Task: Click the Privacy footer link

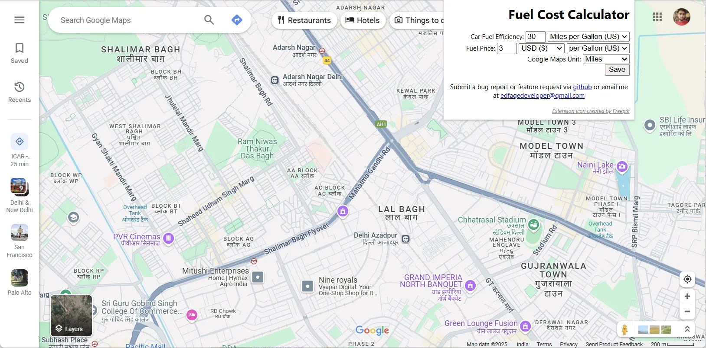Action: click(x=569, y=345)
